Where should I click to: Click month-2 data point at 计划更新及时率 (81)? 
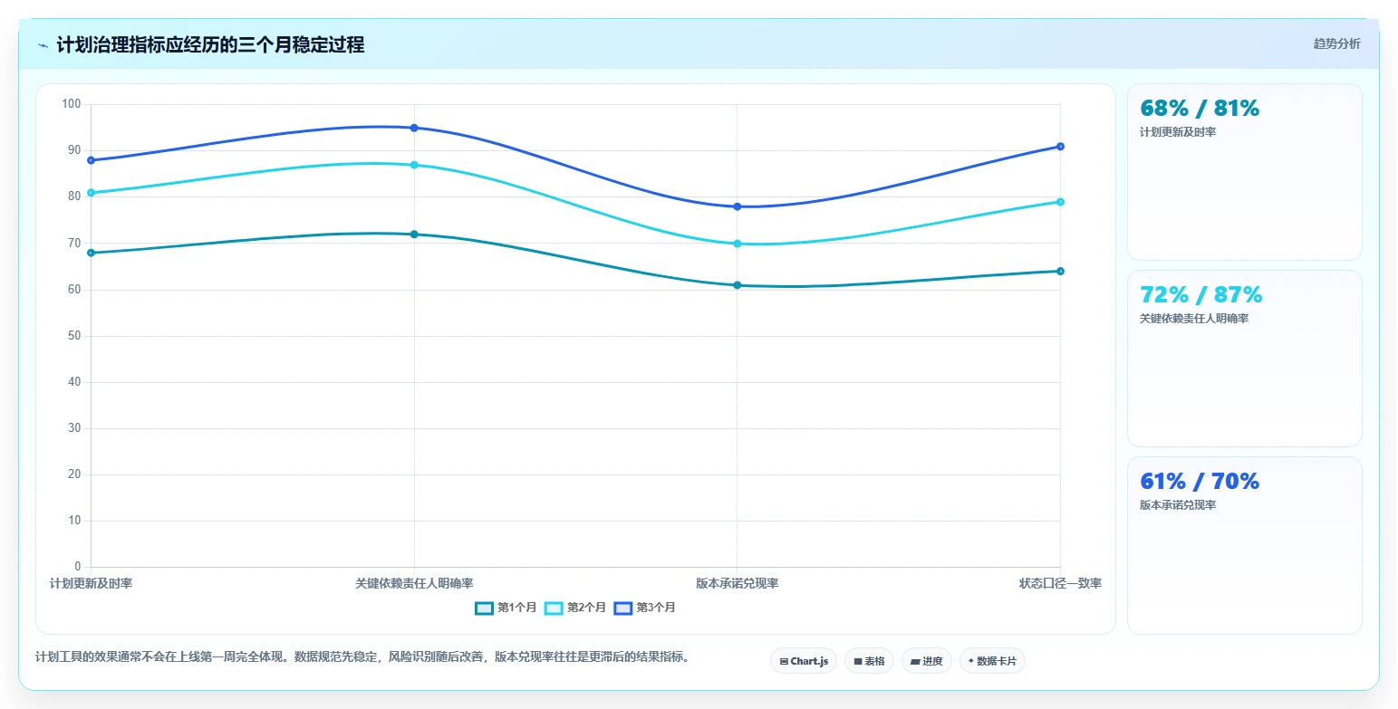(x=92, y=193)
